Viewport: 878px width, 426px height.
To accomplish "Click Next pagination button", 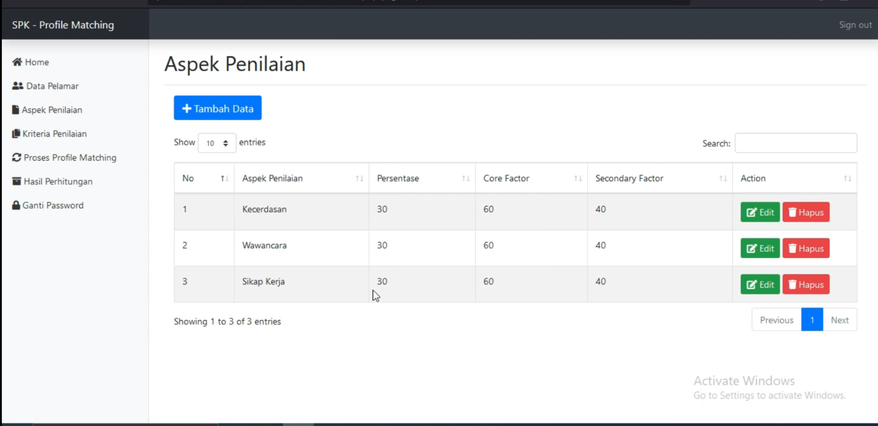I will tap(840, 320).
